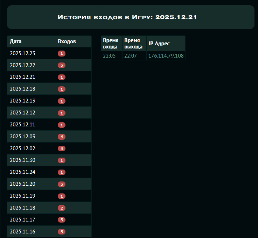Image resolution: width=258 pixels, height=238 pixels.
Task: Click the 'IP Адрес' column header
Action: 159,44
